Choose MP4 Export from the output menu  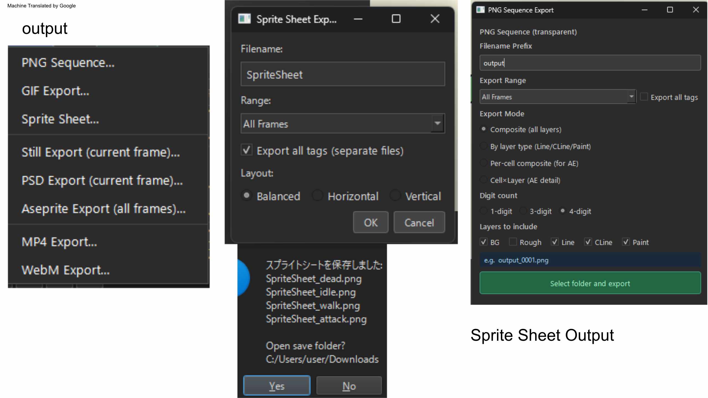(x=59, y=242)
